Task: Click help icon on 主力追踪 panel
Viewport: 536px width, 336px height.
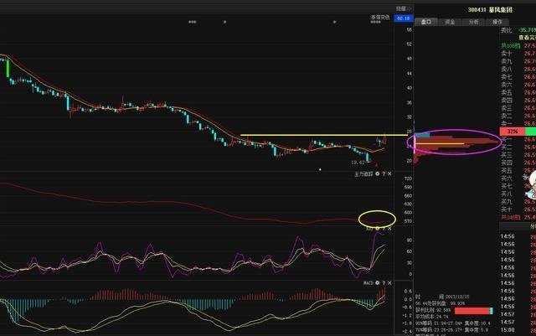Action: pyautogui.click(x=384, y=173)
